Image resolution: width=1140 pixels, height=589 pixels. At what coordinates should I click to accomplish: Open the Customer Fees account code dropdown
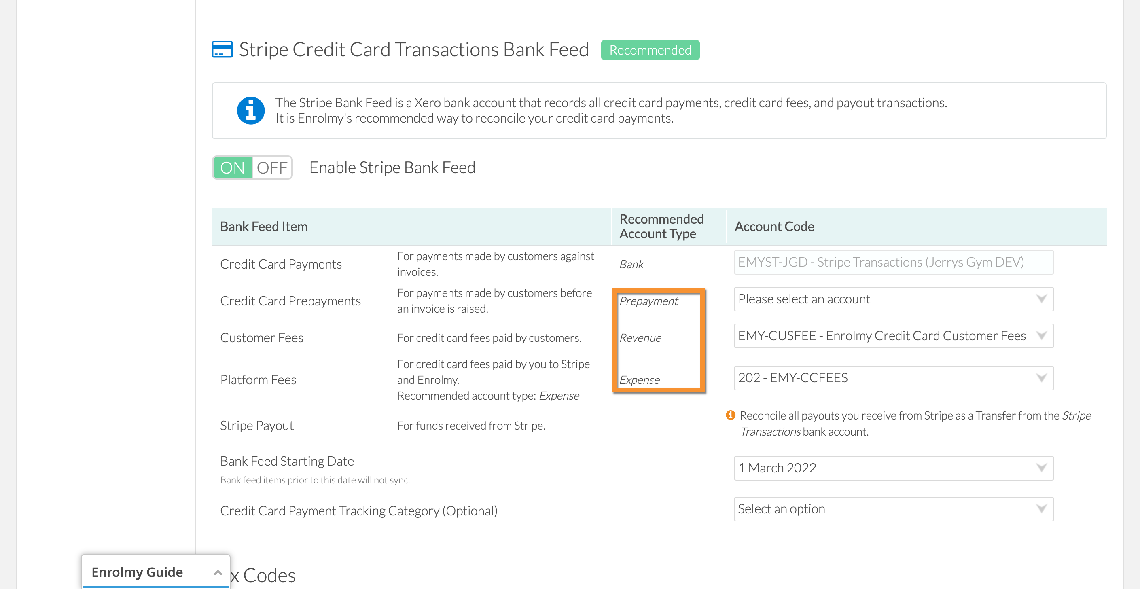point(894,336)
